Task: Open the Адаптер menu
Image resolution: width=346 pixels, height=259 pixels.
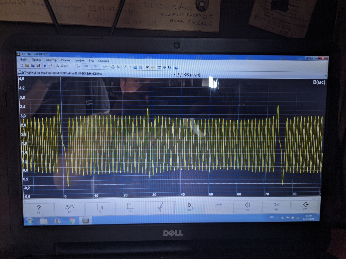Action: coord(51,60)
